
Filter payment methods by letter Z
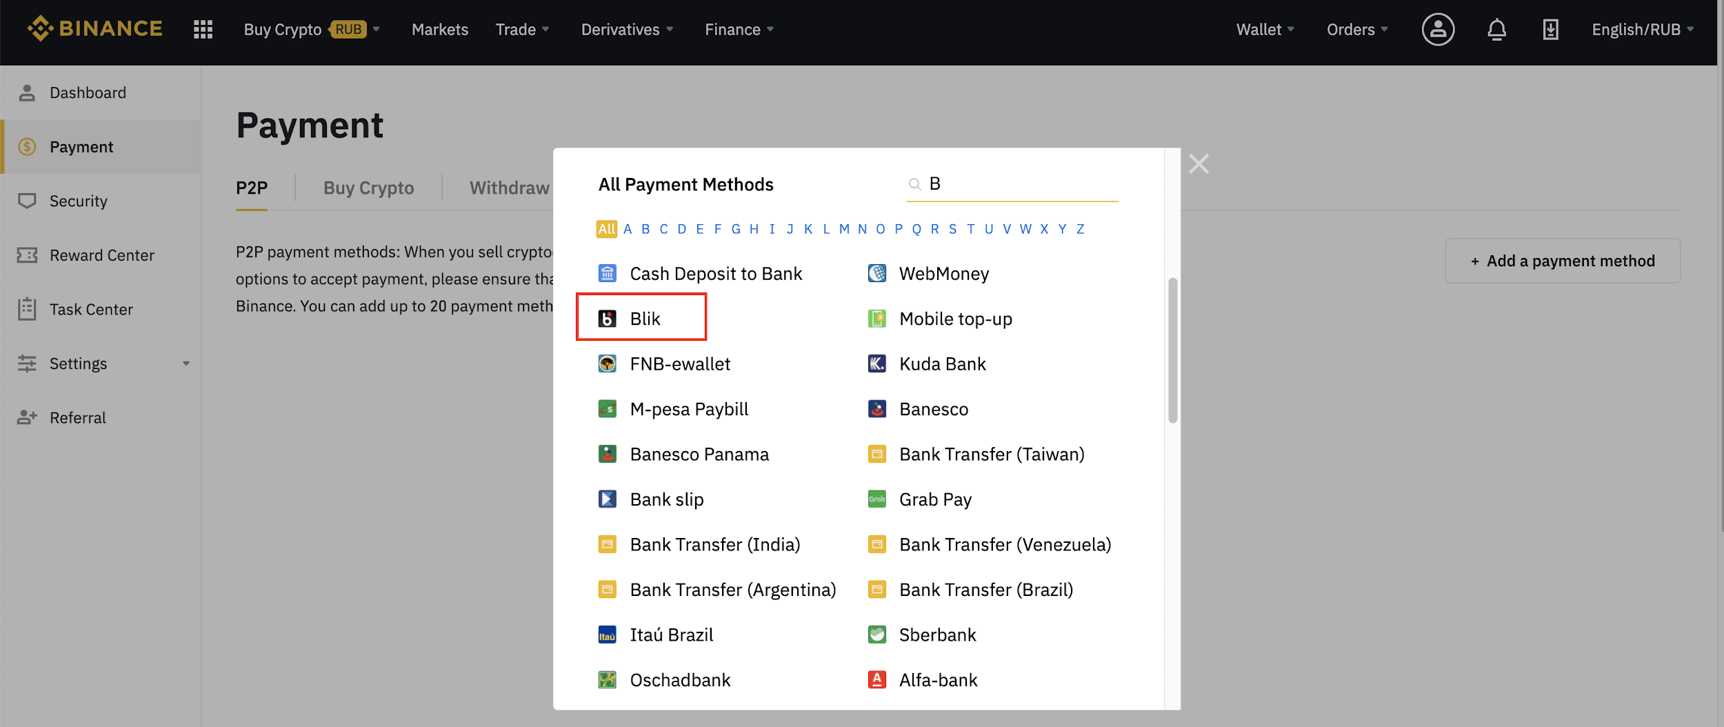click(1080, 229)
